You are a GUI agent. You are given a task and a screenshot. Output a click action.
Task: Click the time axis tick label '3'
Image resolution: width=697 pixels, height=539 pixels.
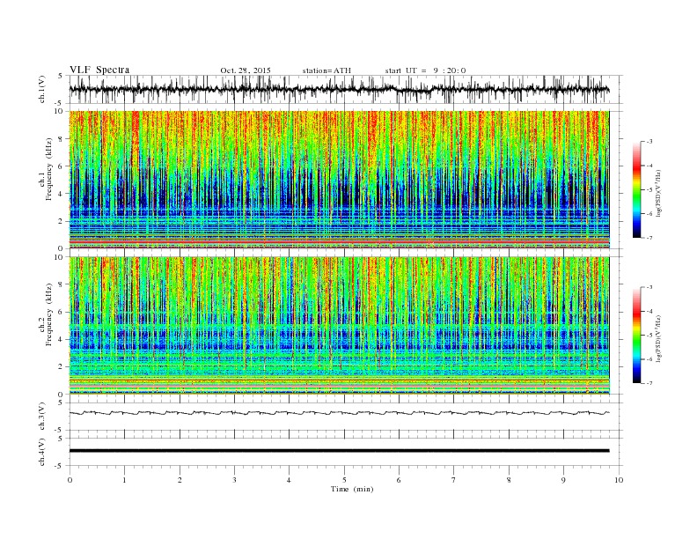coord(234,480)
